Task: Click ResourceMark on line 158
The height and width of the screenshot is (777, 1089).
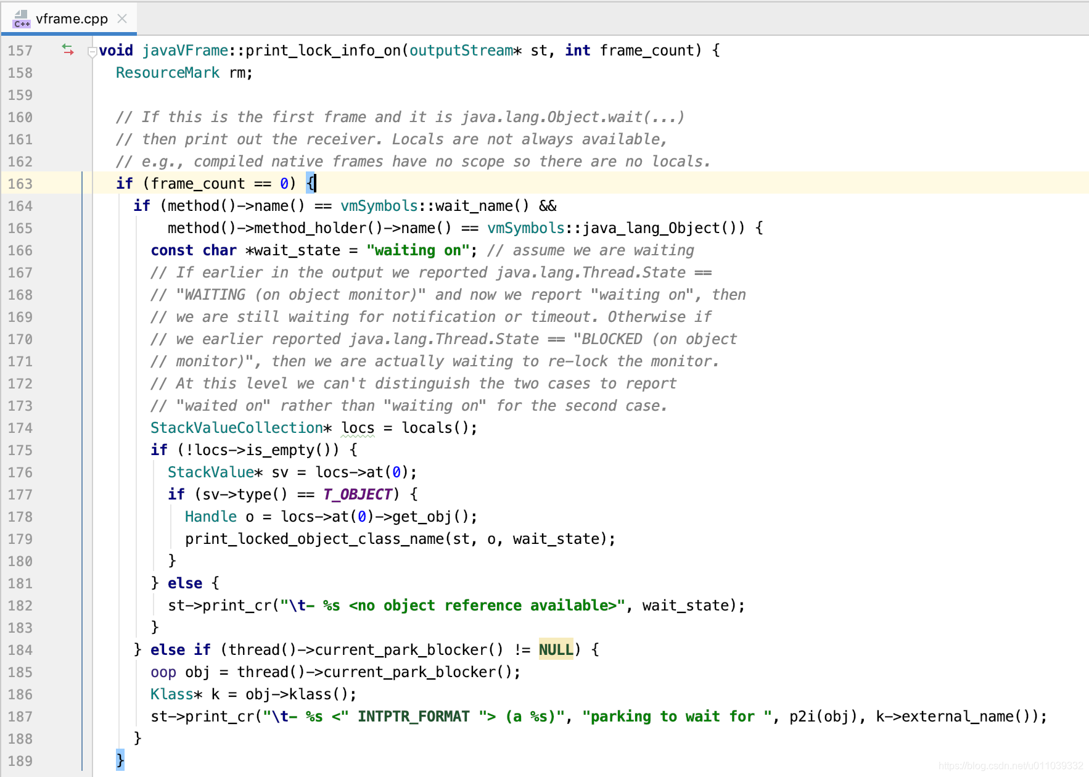Action: (167, 72)
